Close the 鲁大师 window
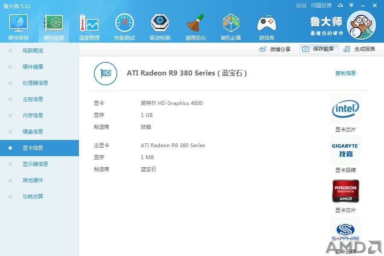The width and height of the screenshot is (384, 256). click(x=375, y=6)
